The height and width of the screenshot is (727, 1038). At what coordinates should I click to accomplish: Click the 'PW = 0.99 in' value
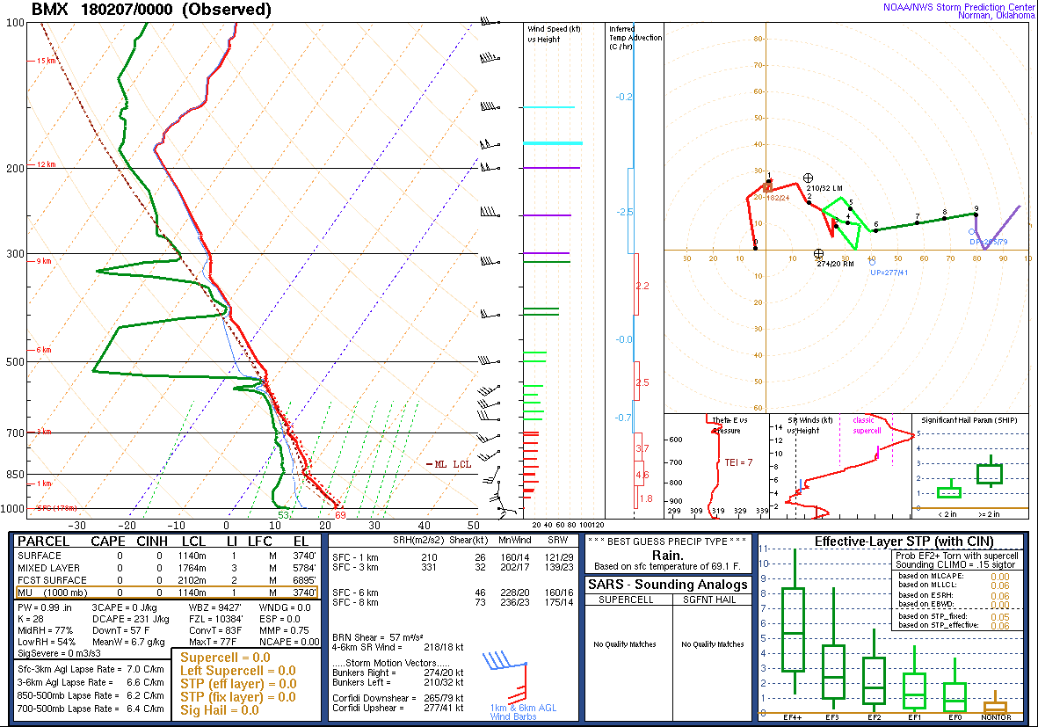[44, 607]
